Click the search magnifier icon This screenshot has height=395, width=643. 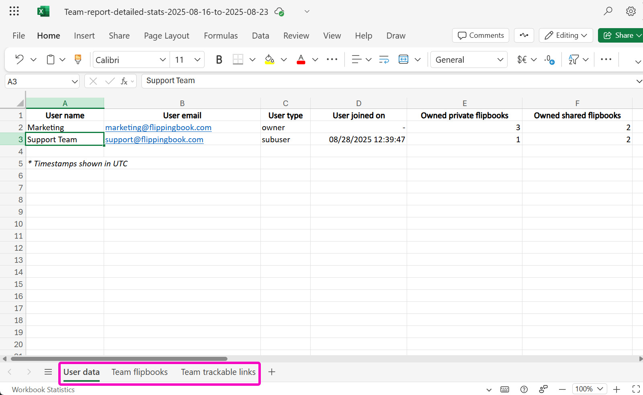click(608, 11)
